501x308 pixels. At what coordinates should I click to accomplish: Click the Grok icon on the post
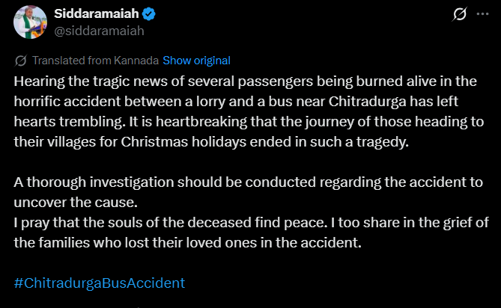pyautogui.click(x=462, y=14)
